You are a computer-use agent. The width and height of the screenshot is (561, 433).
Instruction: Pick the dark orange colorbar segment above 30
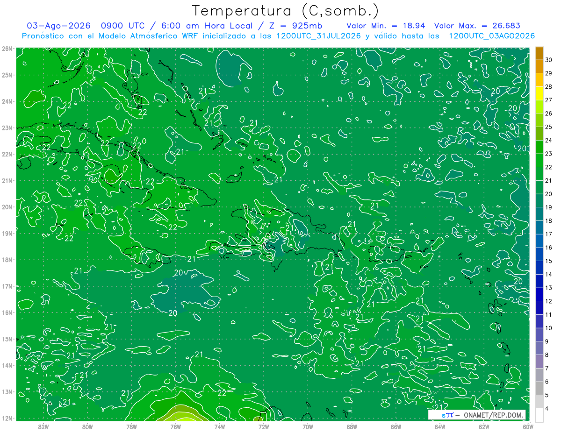tap(539, 53)
